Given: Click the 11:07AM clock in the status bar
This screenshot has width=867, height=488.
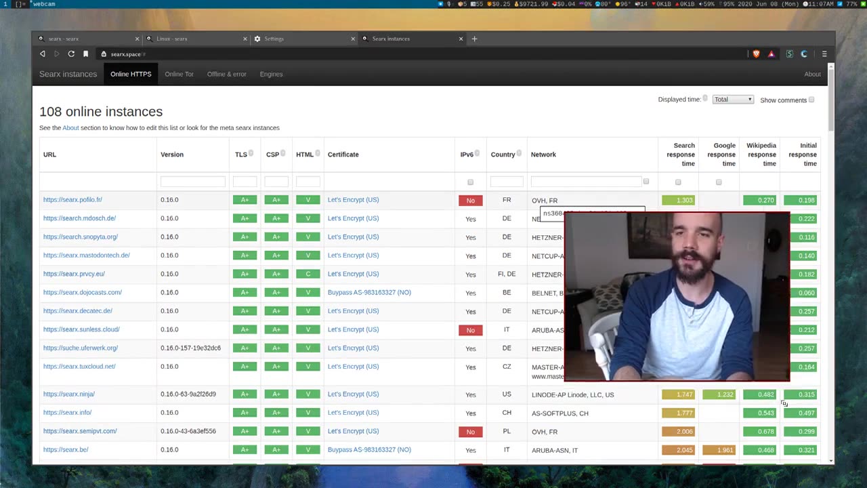Looking at the screenshot, I should 822,4.
